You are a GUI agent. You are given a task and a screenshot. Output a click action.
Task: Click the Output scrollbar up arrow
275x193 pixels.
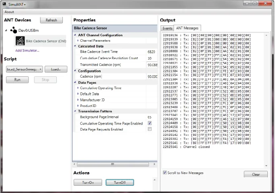(x=266, y=35)
